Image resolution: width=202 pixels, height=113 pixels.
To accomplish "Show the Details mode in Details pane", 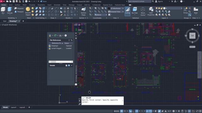I will [66, 66].
